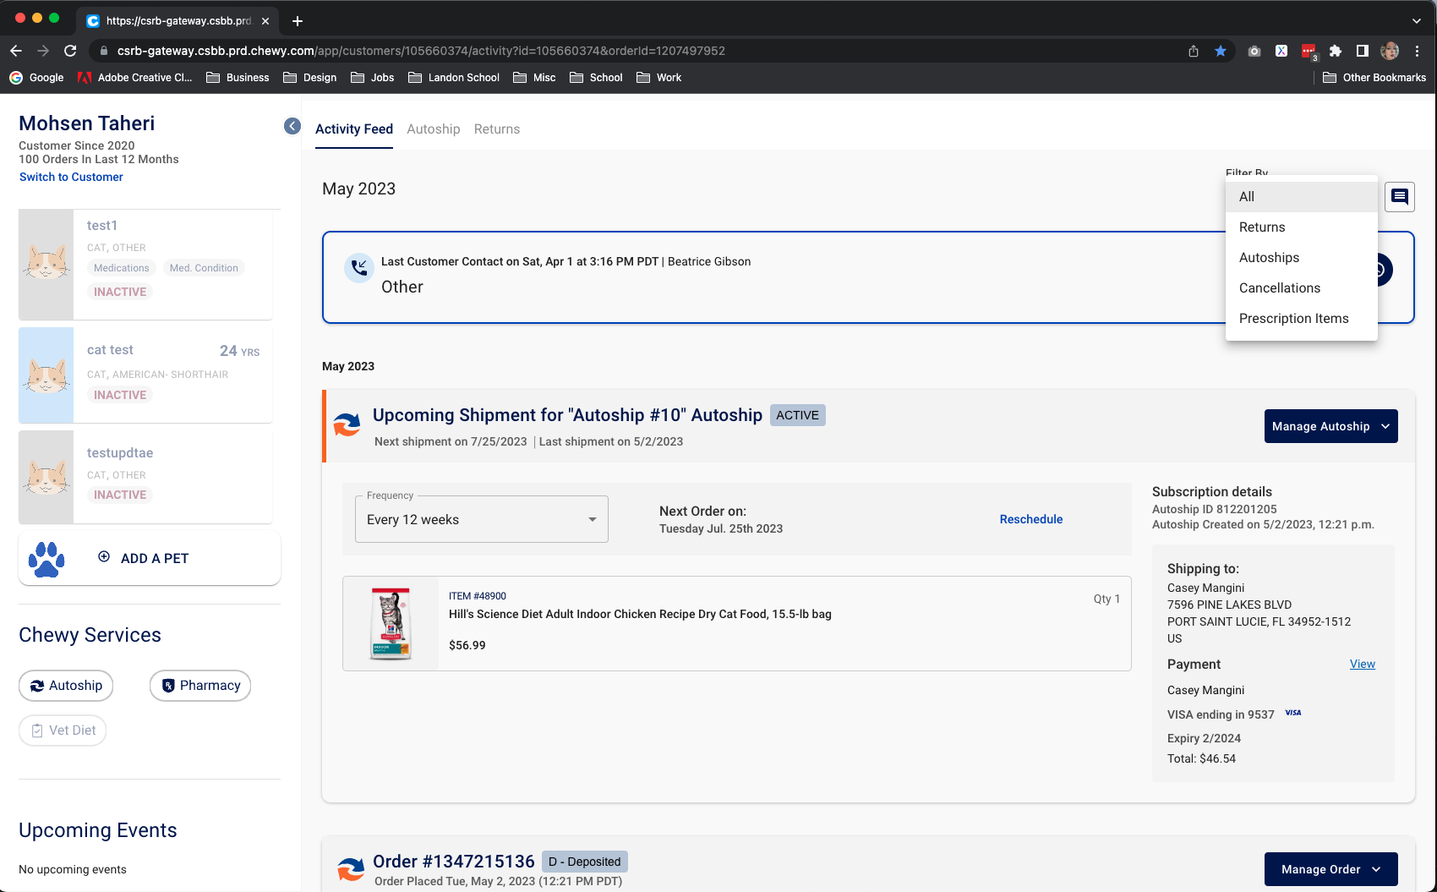Image resolution: width=1437 pixels, height=892 pixels.
Task: Click the share icon in address bar
Action: 1194,51
